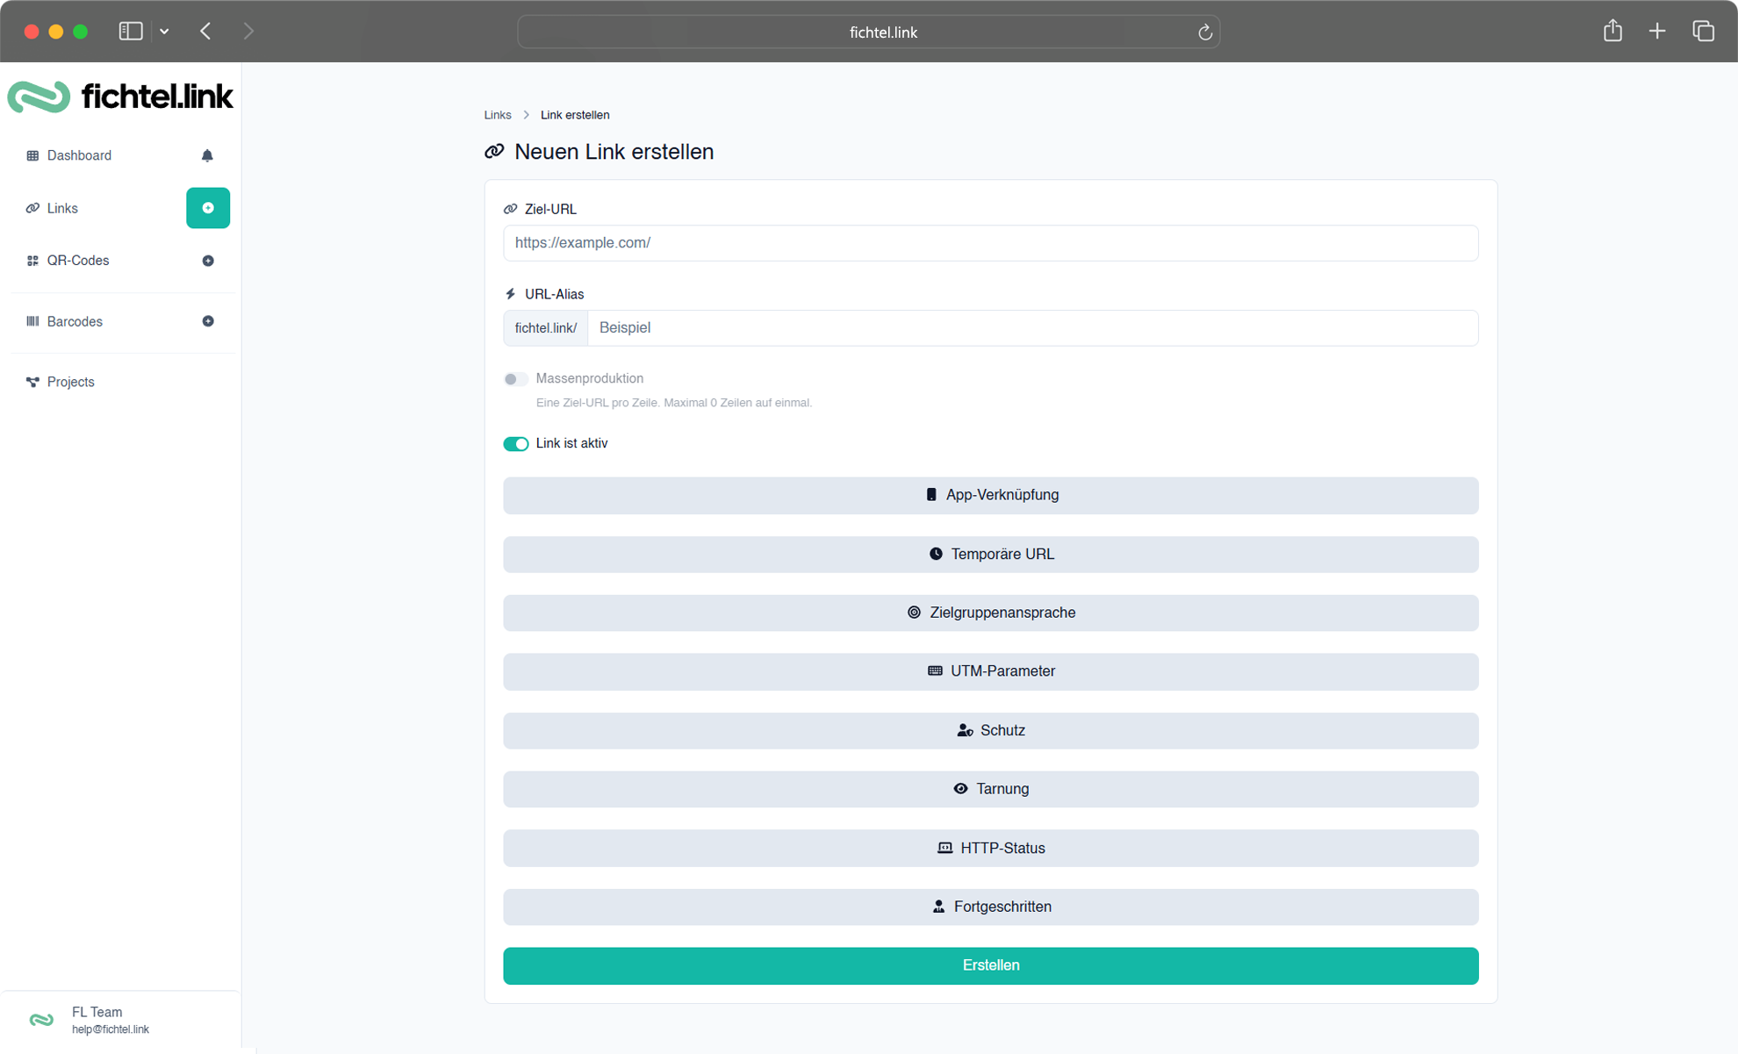This screenshot has height=1054, width=1738.
Task: Enable the Massenproduktion switch
Action: tap(515, 379)
